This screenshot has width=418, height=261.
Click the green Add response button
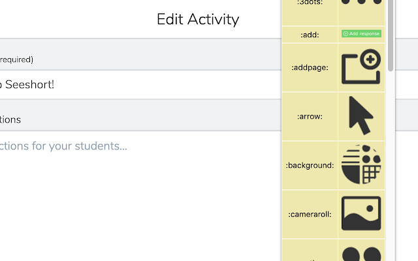(x=361, y=33)
